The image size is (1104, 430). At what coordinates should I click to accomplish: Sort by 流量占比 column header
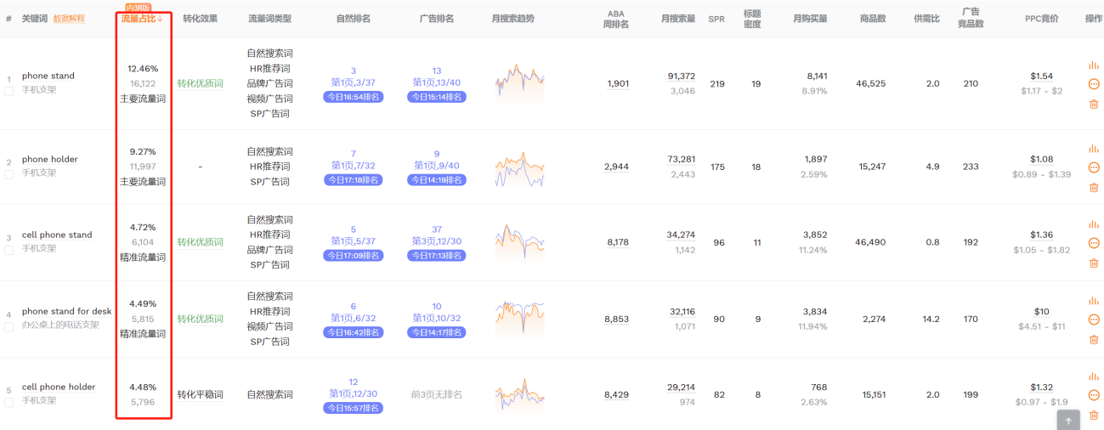click(x=141, y=19)
